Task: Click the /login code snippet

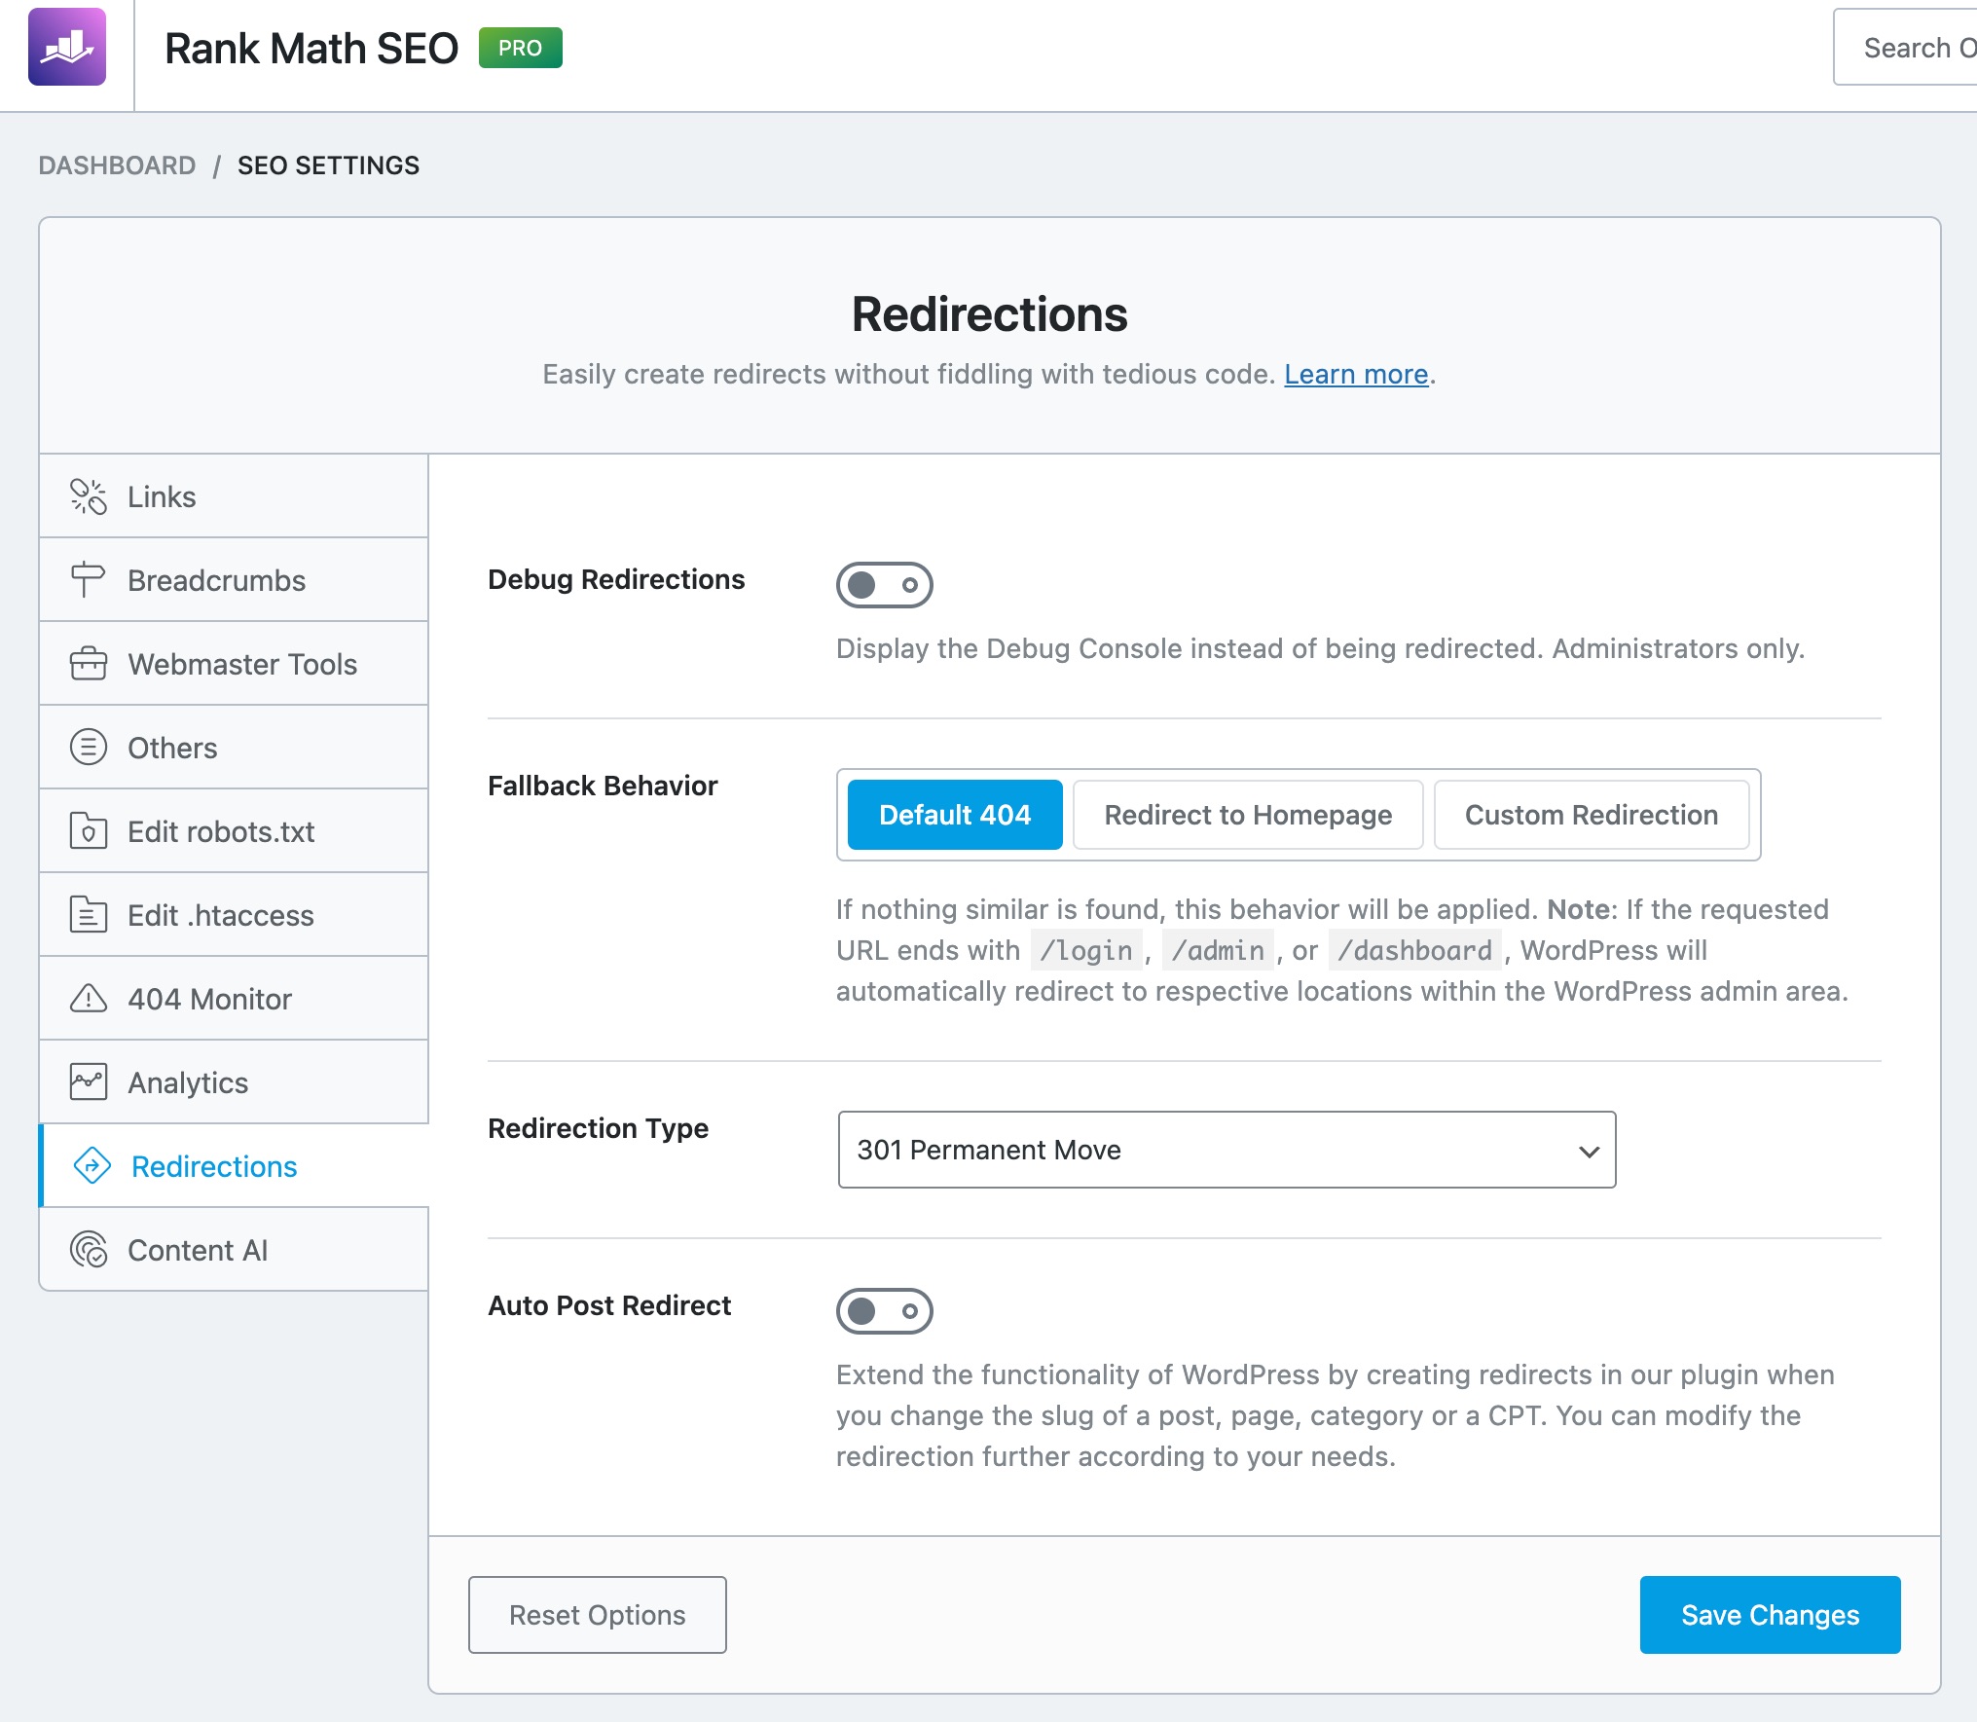Action: tap(1086, 950)
